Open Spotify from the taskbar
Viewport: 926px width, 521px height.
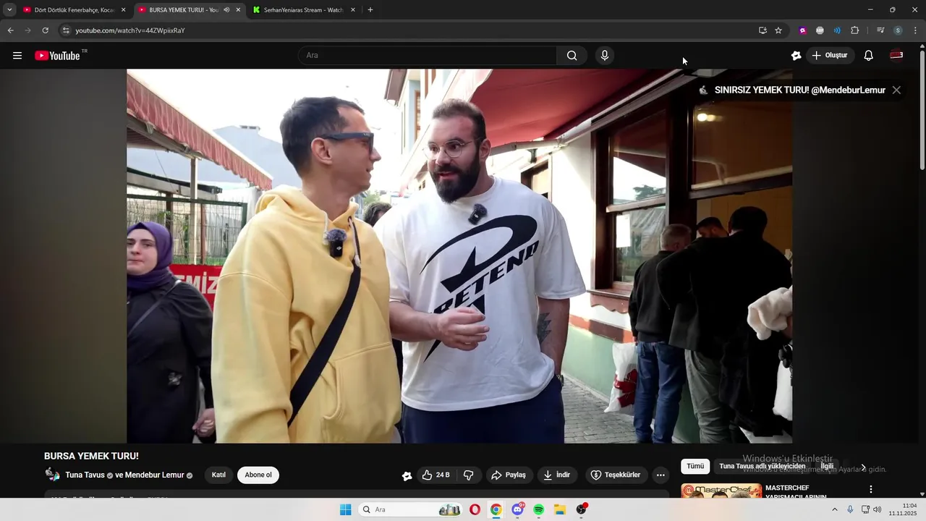pyautogui.click(x=539, y=510)
